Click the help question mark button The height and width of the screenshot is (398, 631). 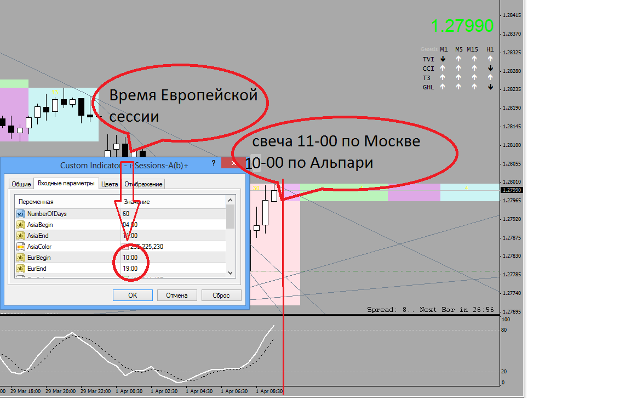214,163
